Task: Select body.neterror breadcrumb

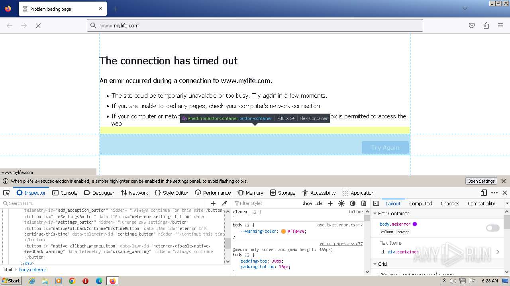Action: click(x=33, y=270)
